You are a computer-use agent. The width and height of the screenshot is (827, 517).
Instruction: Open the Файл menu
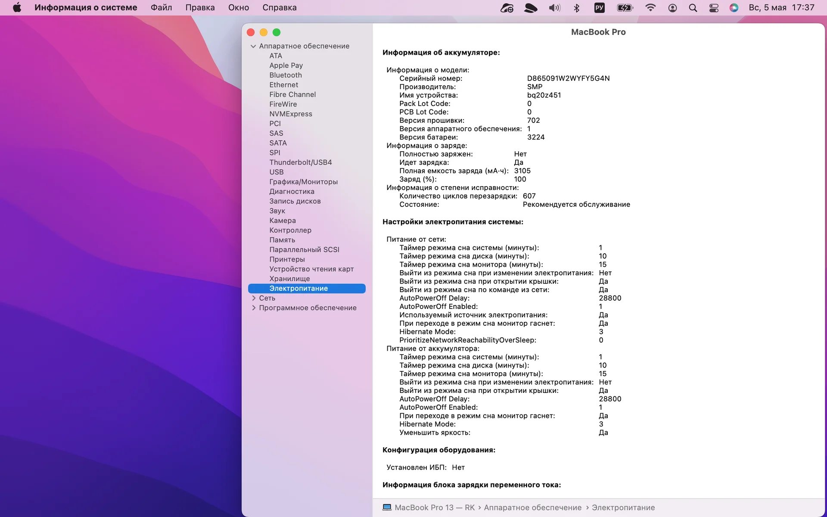[x=162, y=8]
